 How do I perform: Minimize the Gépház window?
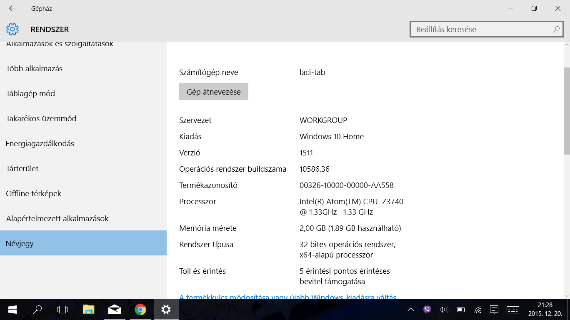(511, 8)
